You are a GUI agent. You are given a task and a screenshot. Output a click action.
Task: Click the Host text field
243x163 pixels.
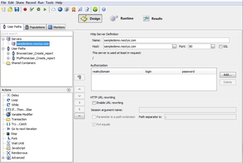pos(138,46)
